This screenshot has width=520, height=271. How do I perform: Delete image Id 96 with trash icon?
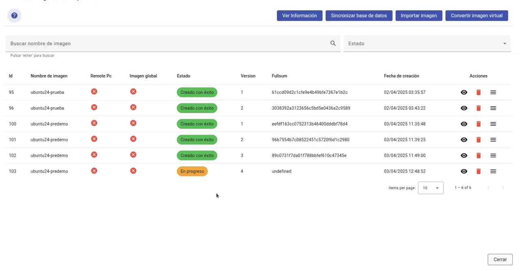pos(479,108)
